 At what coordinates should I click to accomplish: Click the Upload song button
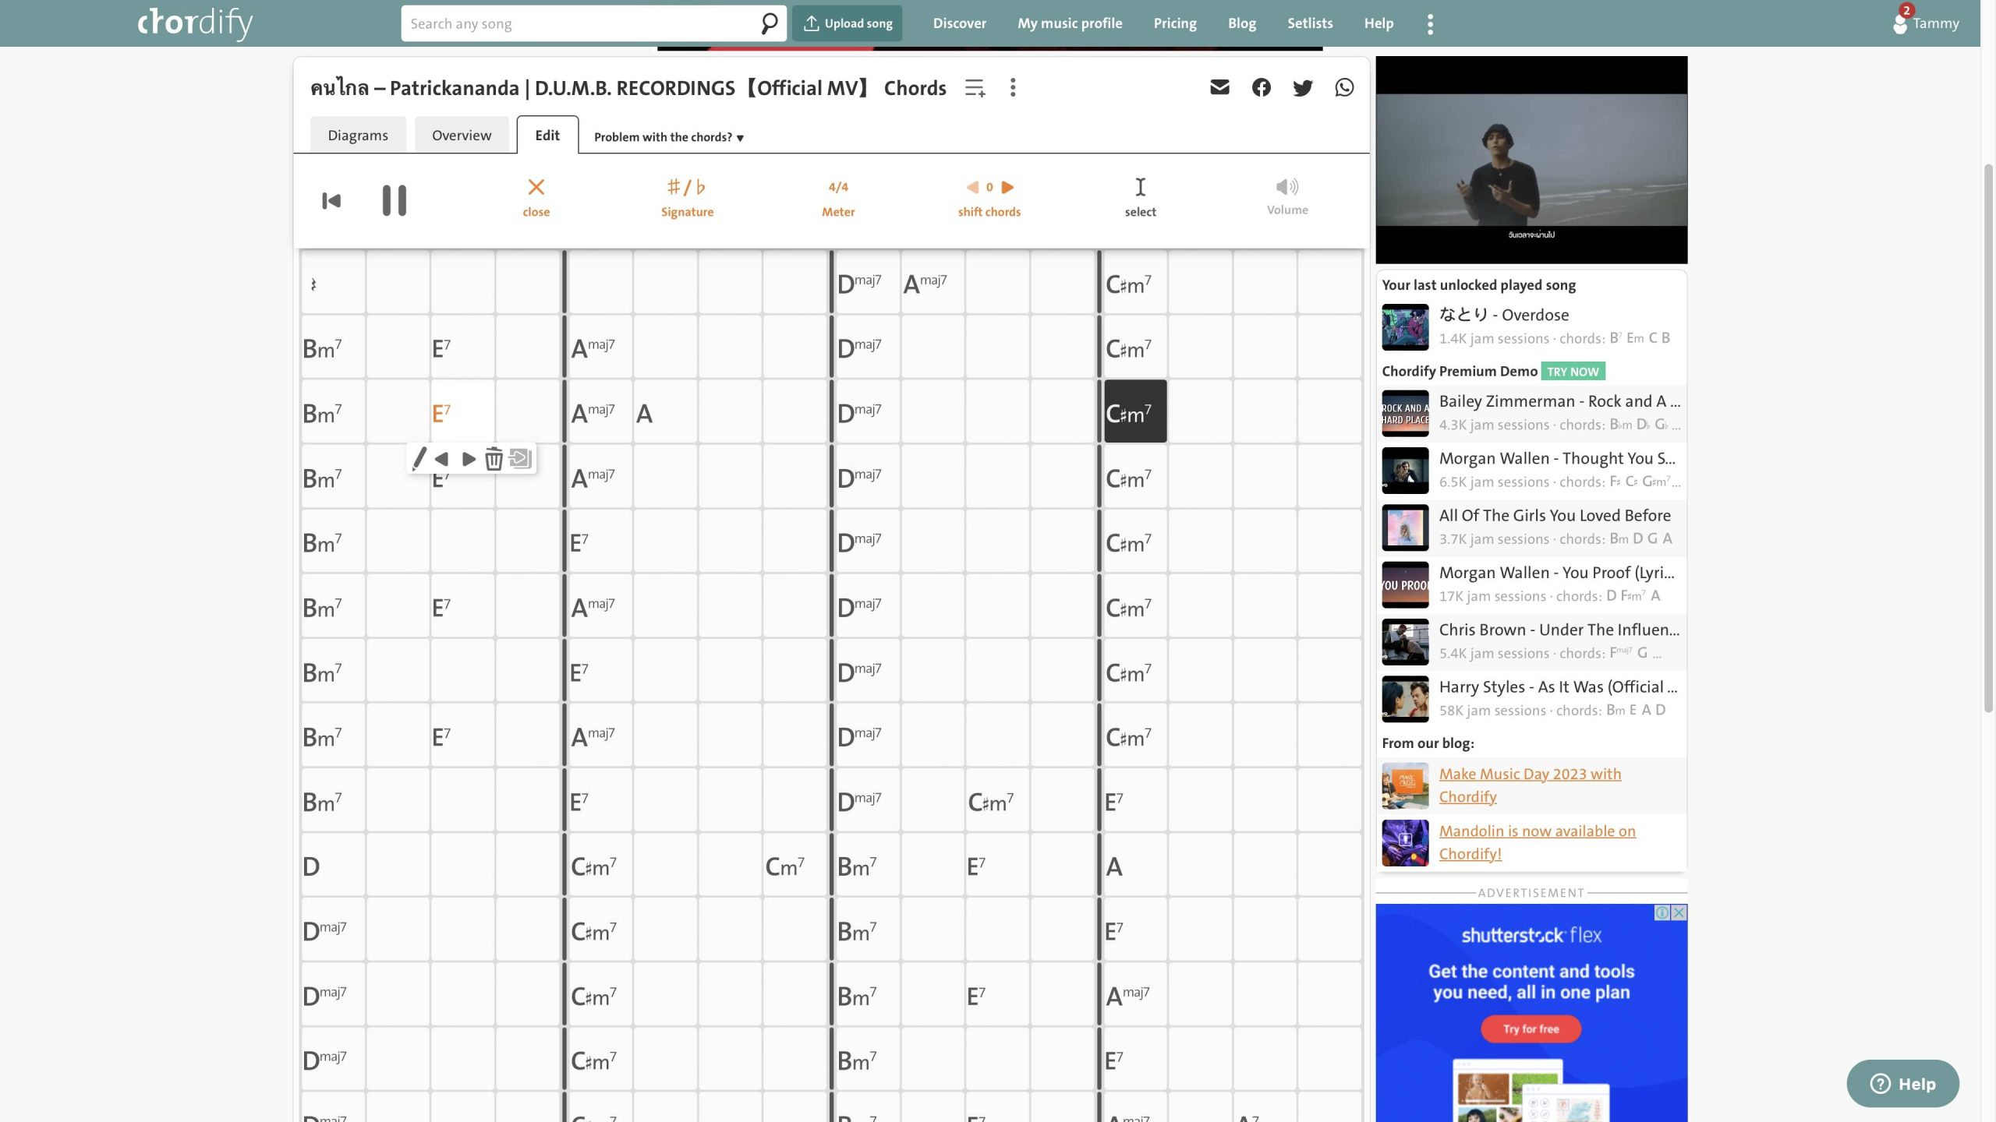(848, 23)
